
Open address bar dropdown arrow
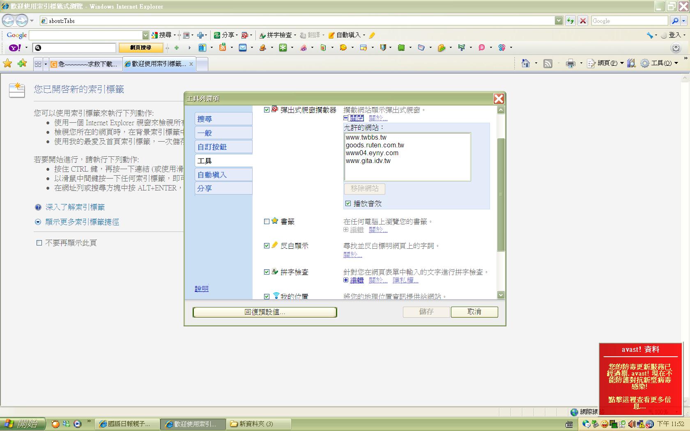pyautogui.click(x=559, y=21)
